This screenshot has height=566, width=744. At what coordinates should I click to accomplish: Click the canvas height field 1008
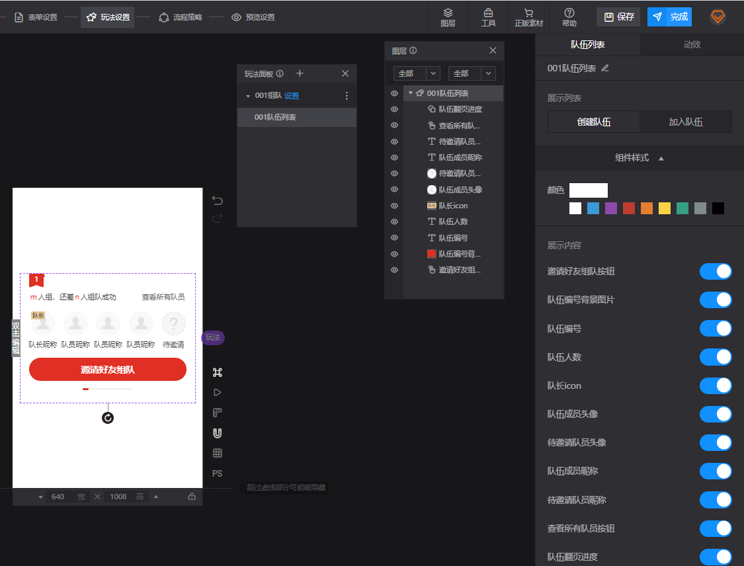point(118,497)
